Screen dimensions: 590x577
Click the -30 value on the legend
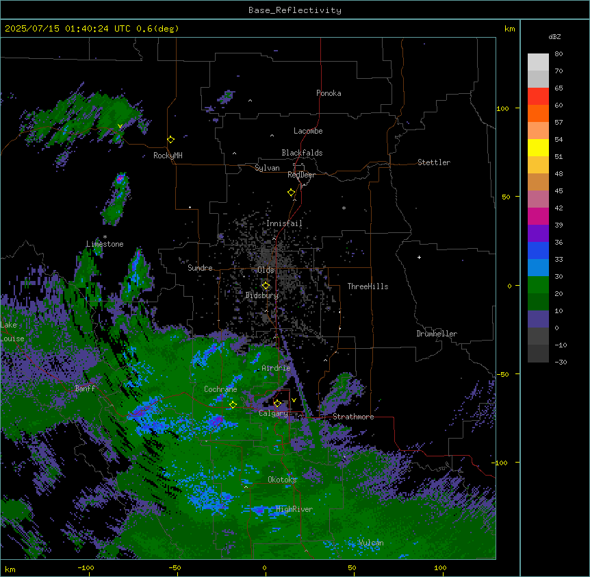pos(561,362)
